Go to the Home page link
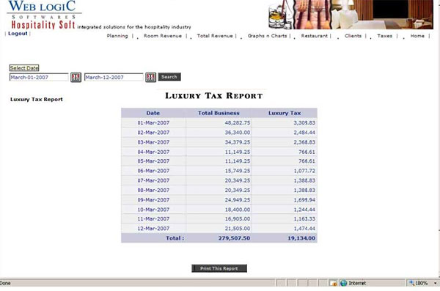Image resolution: width=440 pixels, height=291 pixels. 417,36
